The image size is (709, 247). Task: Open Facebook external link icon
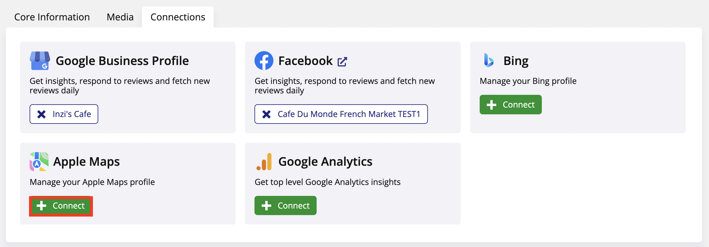342,61
